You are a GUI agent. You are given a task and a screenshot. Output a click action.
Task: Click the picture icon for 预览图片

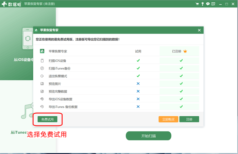click(42, 83)
